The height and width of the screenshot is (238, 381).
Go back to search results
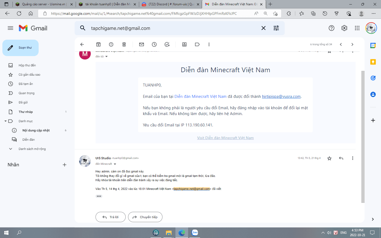tap(82, 44)
